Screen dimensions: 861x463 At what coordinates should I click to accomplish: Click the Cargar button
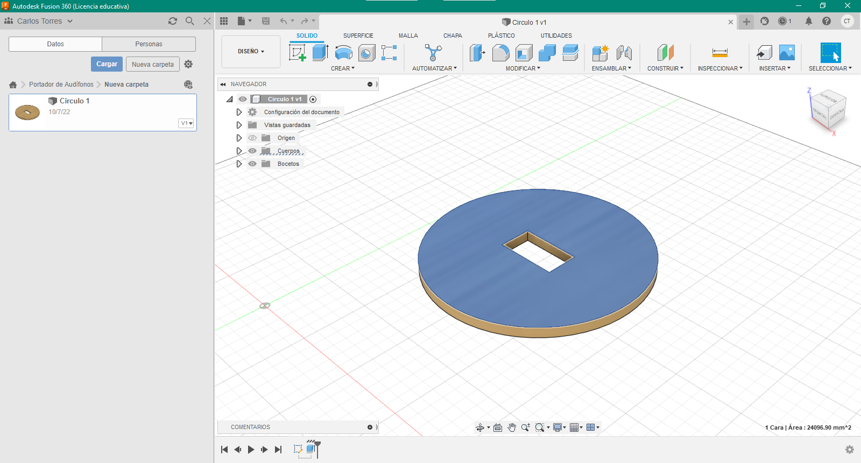107,64
